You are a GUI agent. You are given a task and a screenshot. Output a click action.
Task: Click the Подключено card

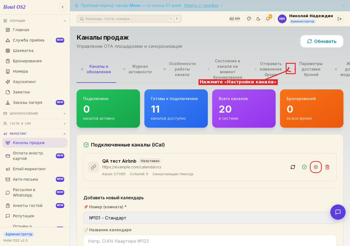pyautogui.click(x=108, y=109)
